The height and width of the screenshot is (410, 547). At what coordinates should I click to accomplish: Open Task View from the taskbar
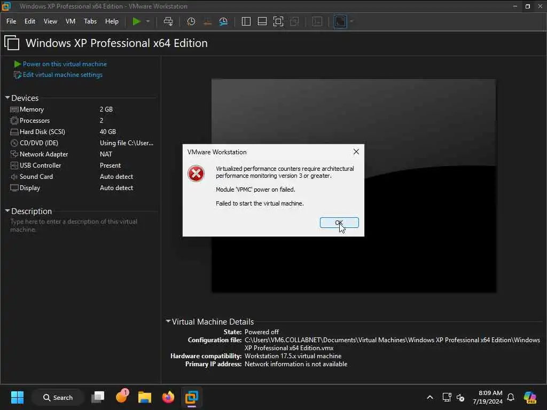point(98,397)
